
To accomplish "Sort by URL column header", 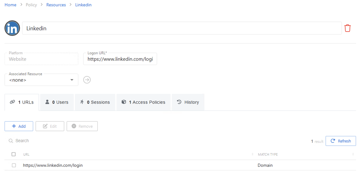I will coord(26,155).
